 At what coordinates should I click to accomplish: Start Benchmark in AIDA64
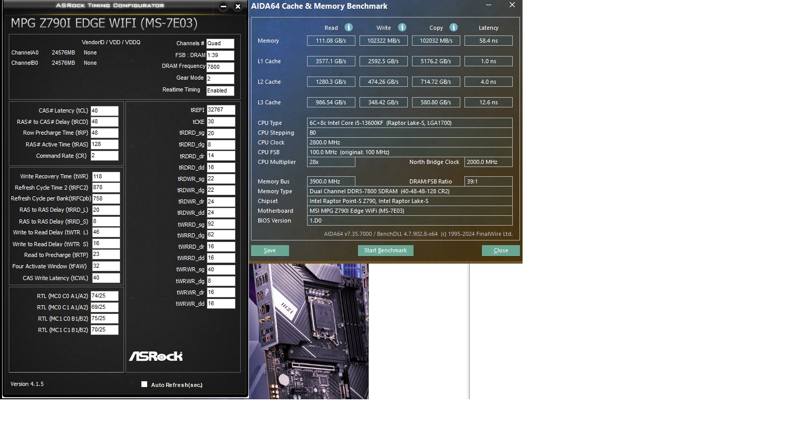(x=386, y=250)
